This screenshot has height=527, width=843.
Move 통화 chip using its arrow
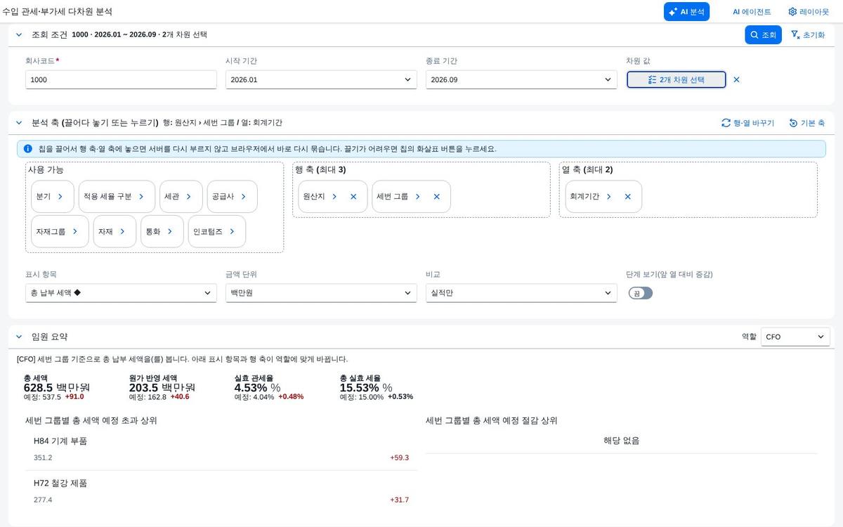point(170,231)
